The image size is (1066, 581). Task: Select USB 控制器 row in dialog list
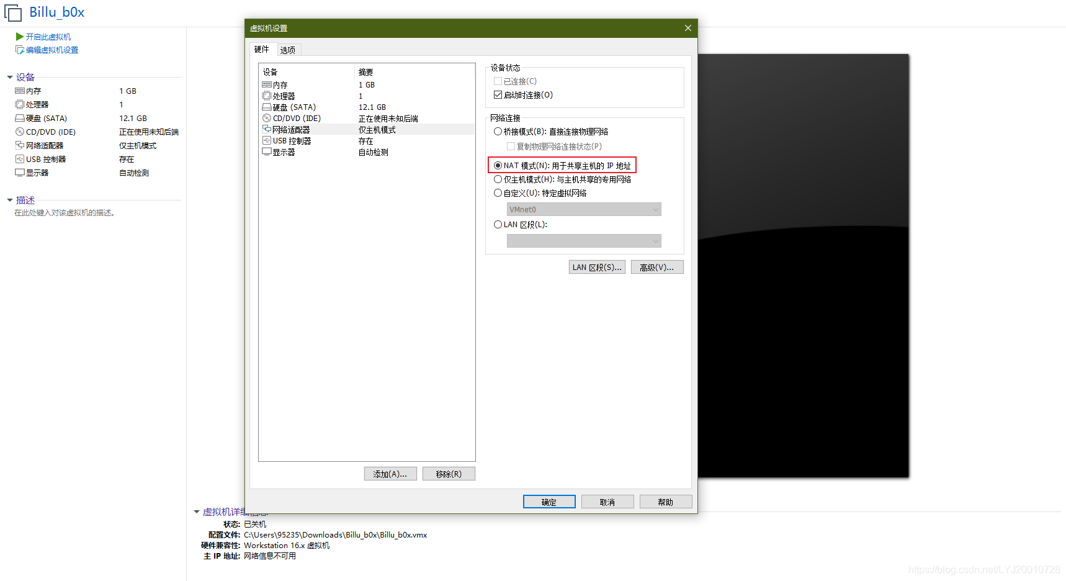tap(367, 141)
